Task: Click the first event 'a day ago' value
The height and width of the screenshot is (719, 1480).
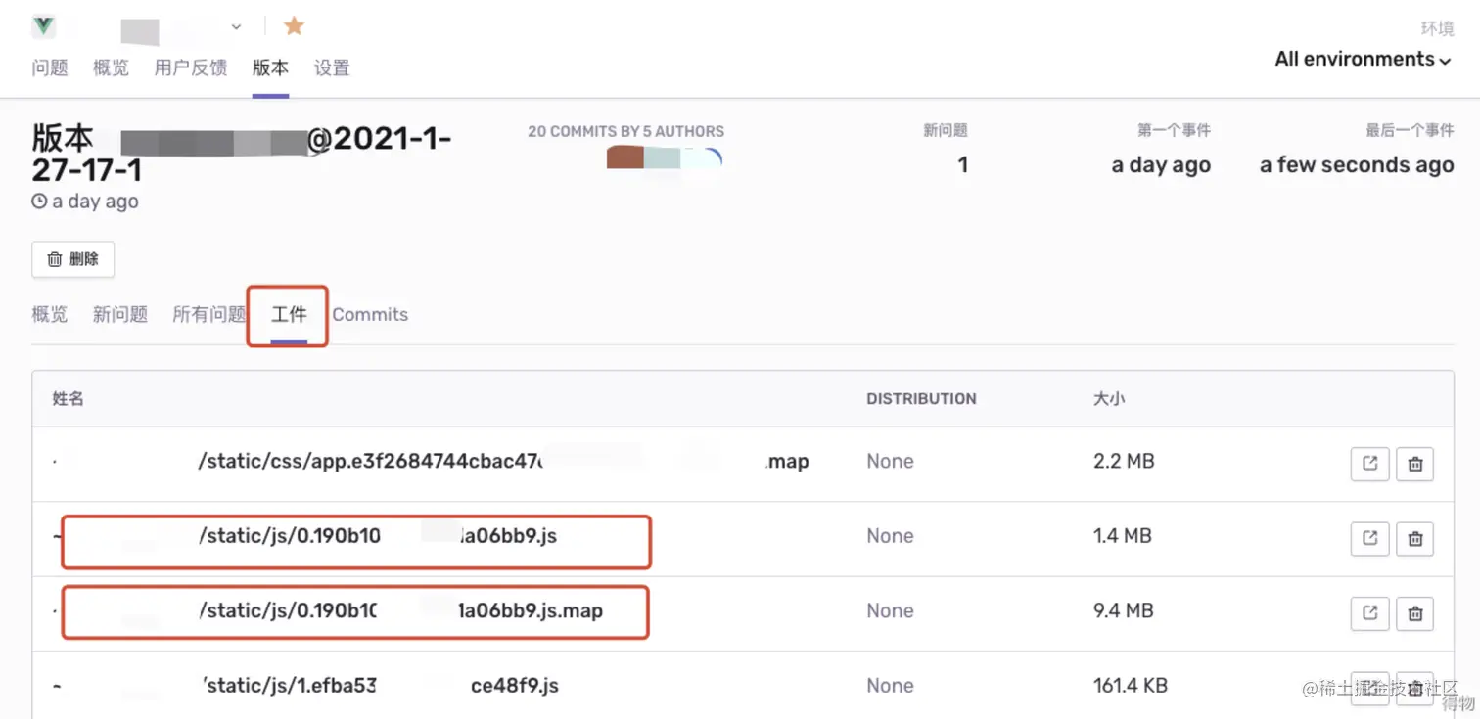Action: [1161, 165]
